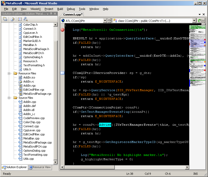Select the MetalScrollPackage.rgs file icon

(x=20, y=94)
